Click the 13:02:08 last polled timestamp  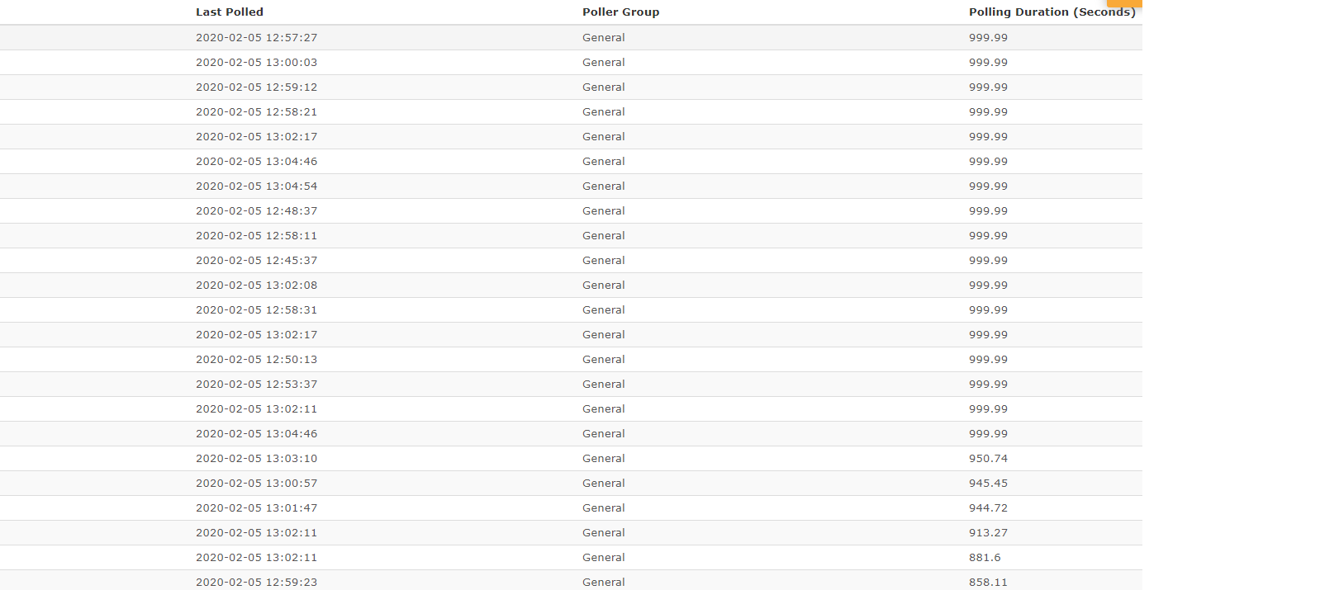[x=256, y=286]
